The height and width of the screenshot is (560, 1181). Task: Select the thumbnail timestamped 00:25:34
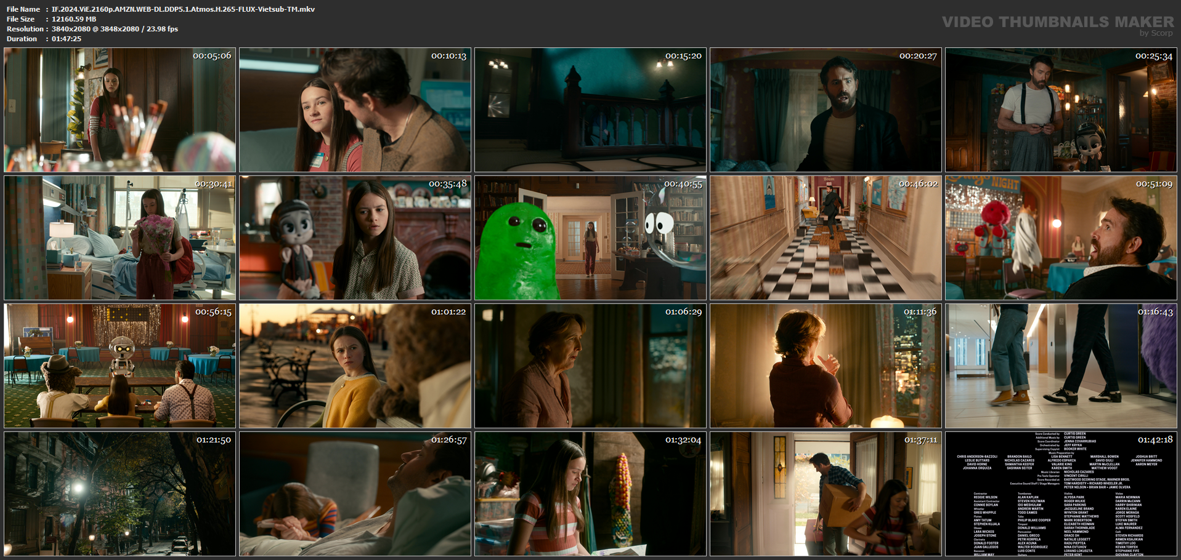click(x=1061, y=110)
